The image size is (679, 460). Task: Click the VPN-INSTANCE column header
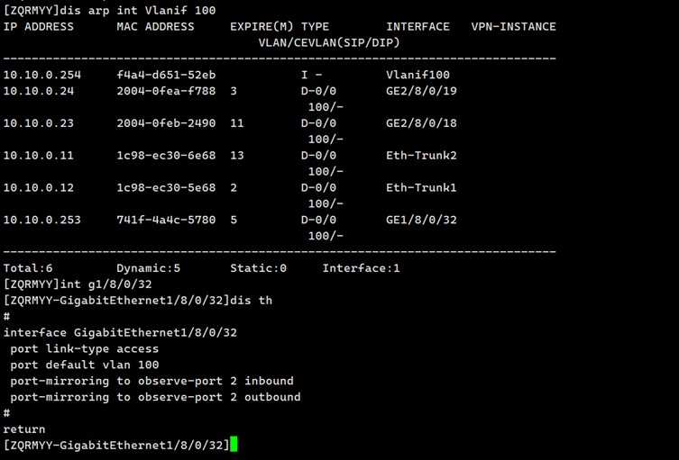(x=513, y=26)
